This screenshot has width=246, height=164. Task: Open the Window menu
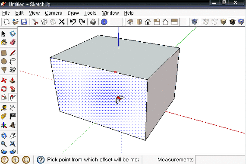coord(110,13)
